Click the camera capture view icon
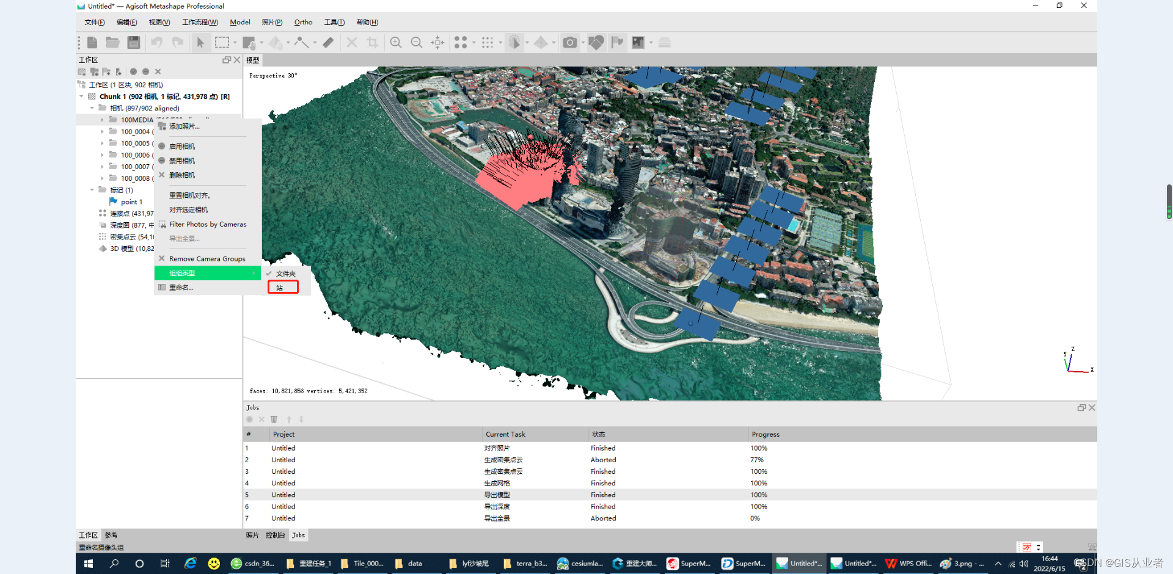This screenshot has height=574, width=1173. tap(569, 42)
